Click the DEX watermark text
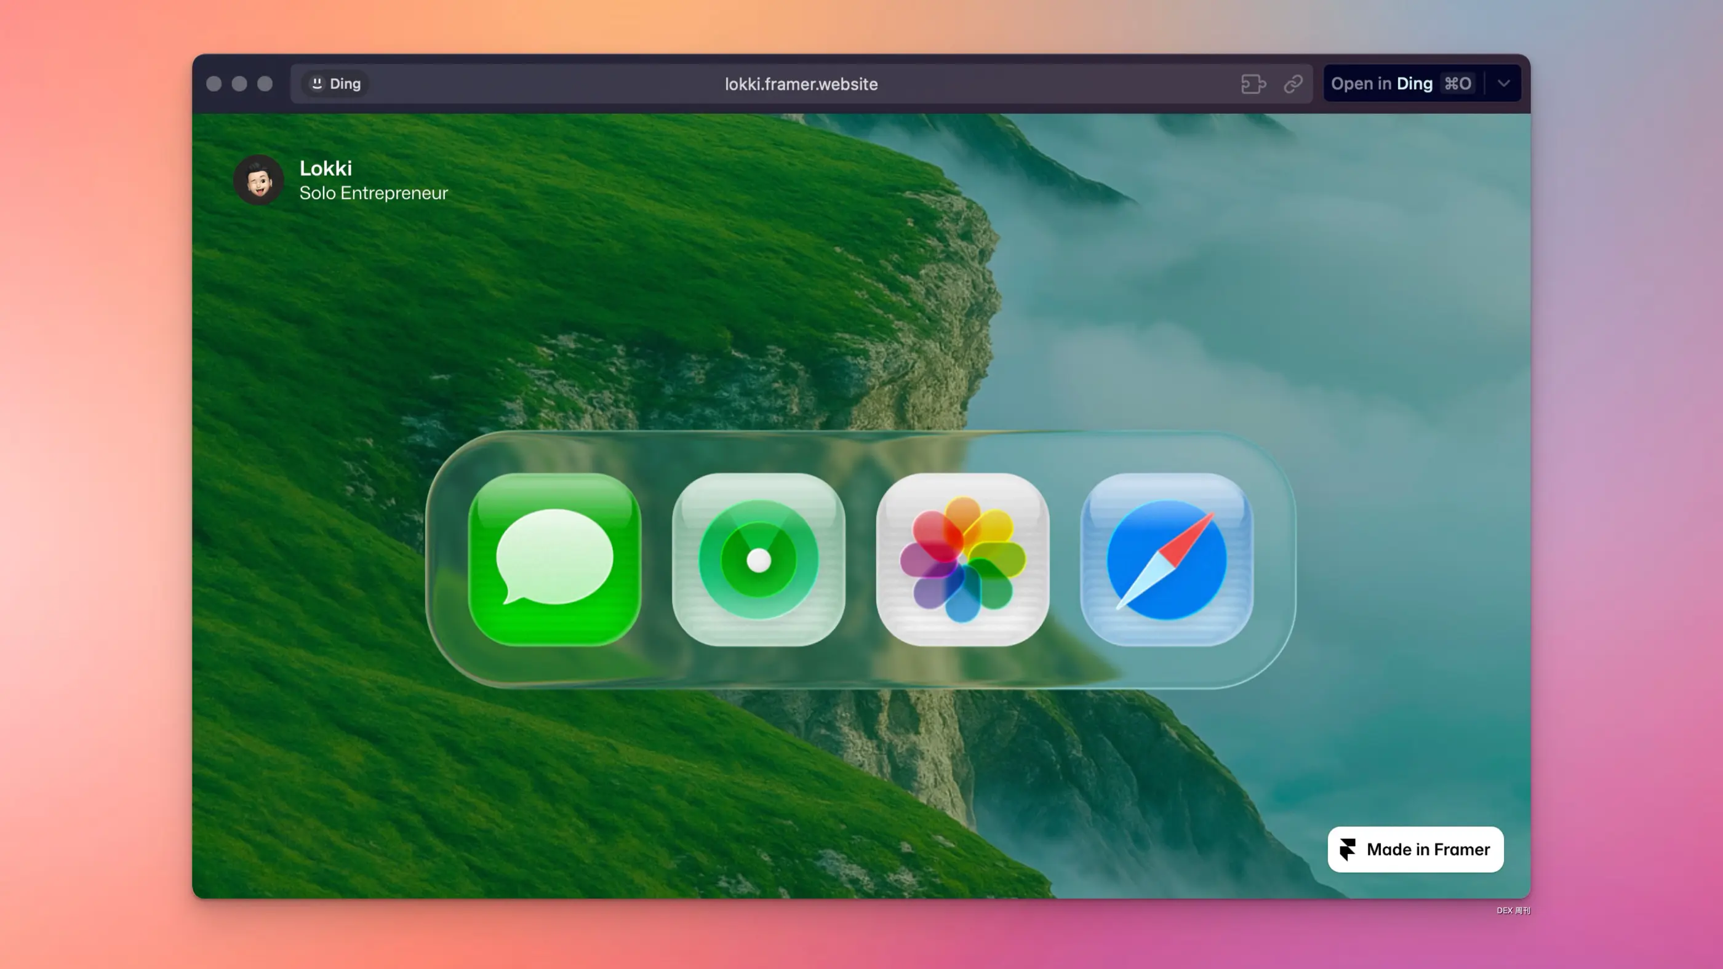 (1513, 910)
